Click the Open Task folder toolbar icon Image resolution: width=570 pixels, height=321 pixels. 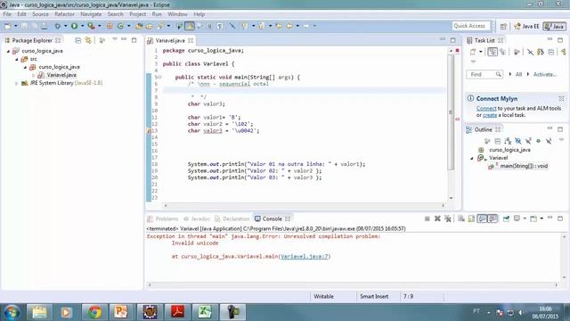150,26
